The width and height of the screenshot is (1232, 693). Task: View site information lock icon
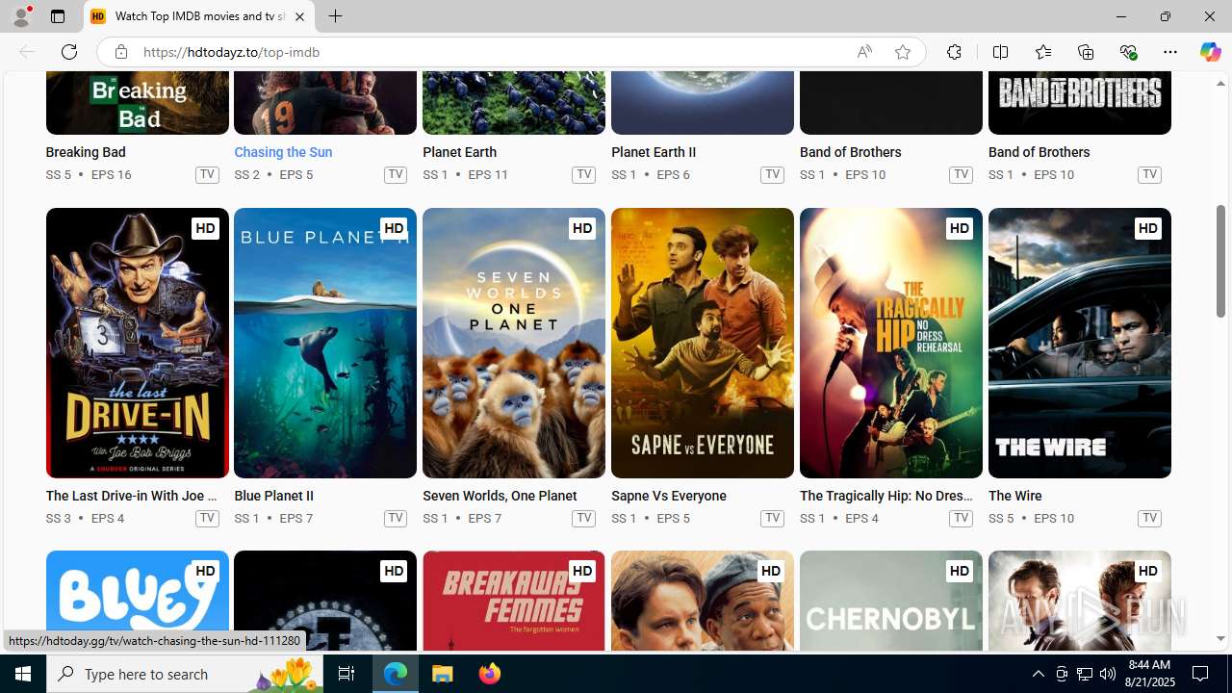pos(120,52)
